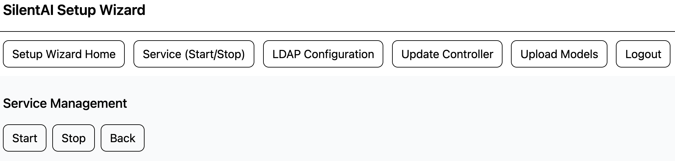The width and height of the screenshot is (675, 161).
Task: Start the SilentAI service
Action: [x=25, y=138]
